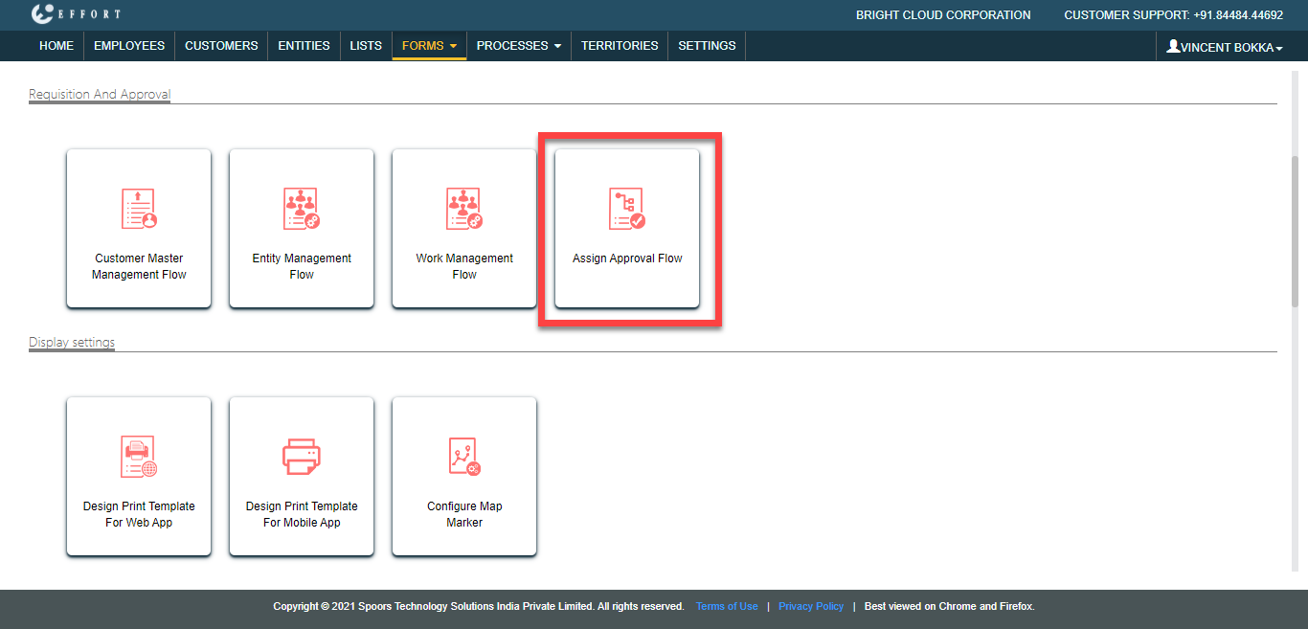Navigate to the Customers menu
The height and width of the screenshot is (629, 1308).
point(221,46)
